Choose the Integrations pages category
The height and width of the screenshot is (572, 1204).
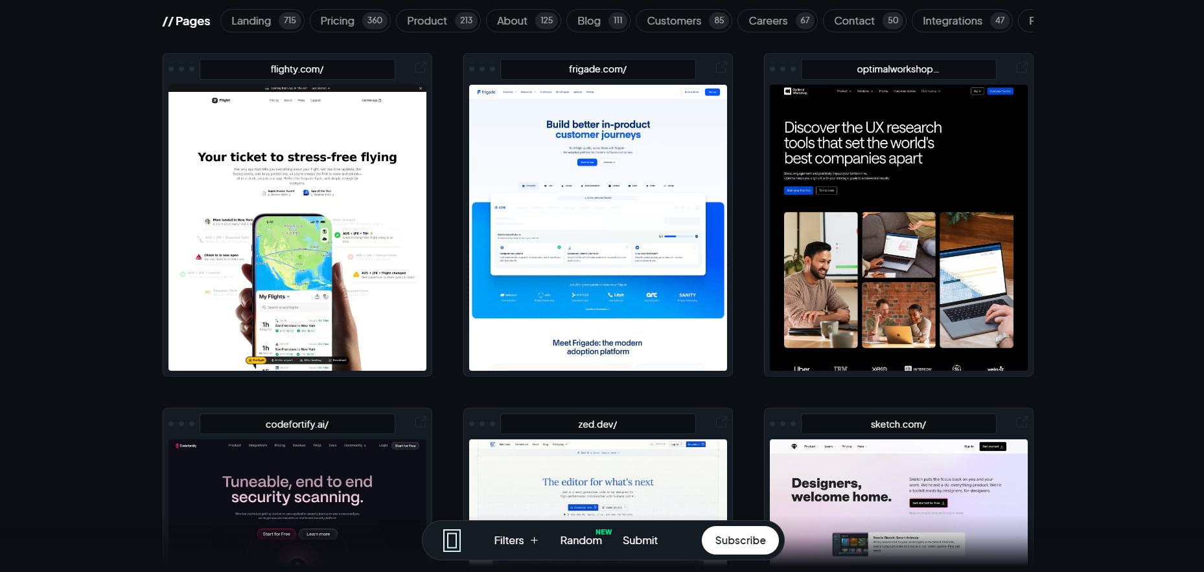(962, 21)
